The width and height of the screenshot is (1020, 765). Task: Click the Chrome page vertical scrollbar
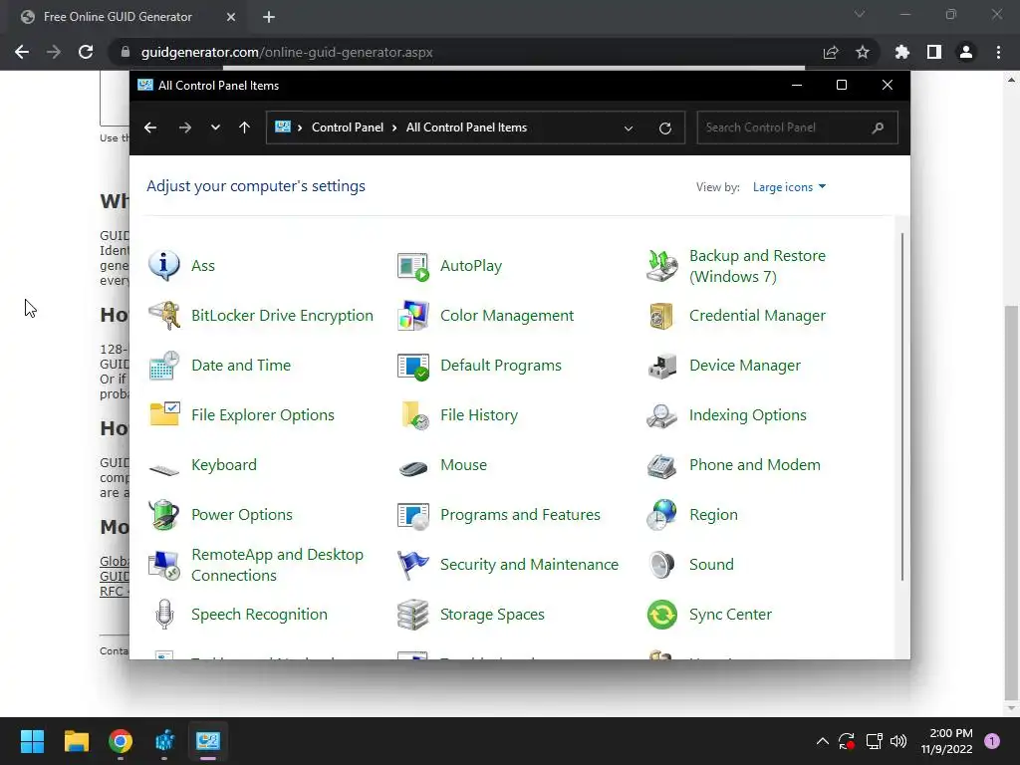coord(1011,501)
